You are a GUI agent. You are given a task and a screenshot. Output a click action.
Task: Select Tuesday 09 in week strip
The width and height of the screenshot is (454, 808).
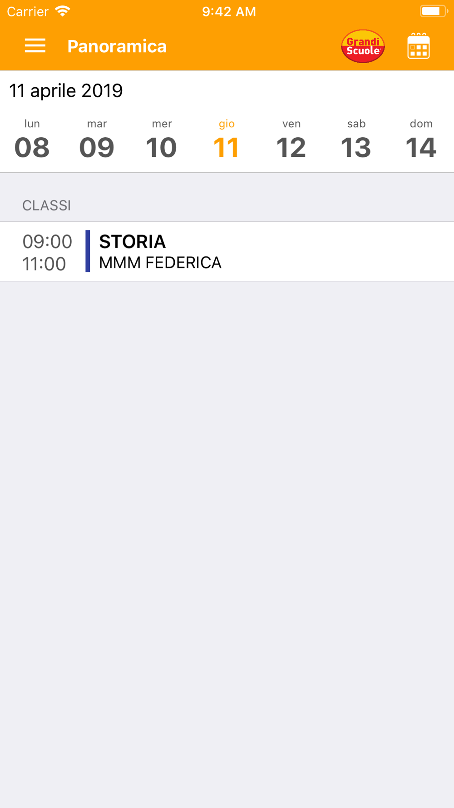pos(97,140)
